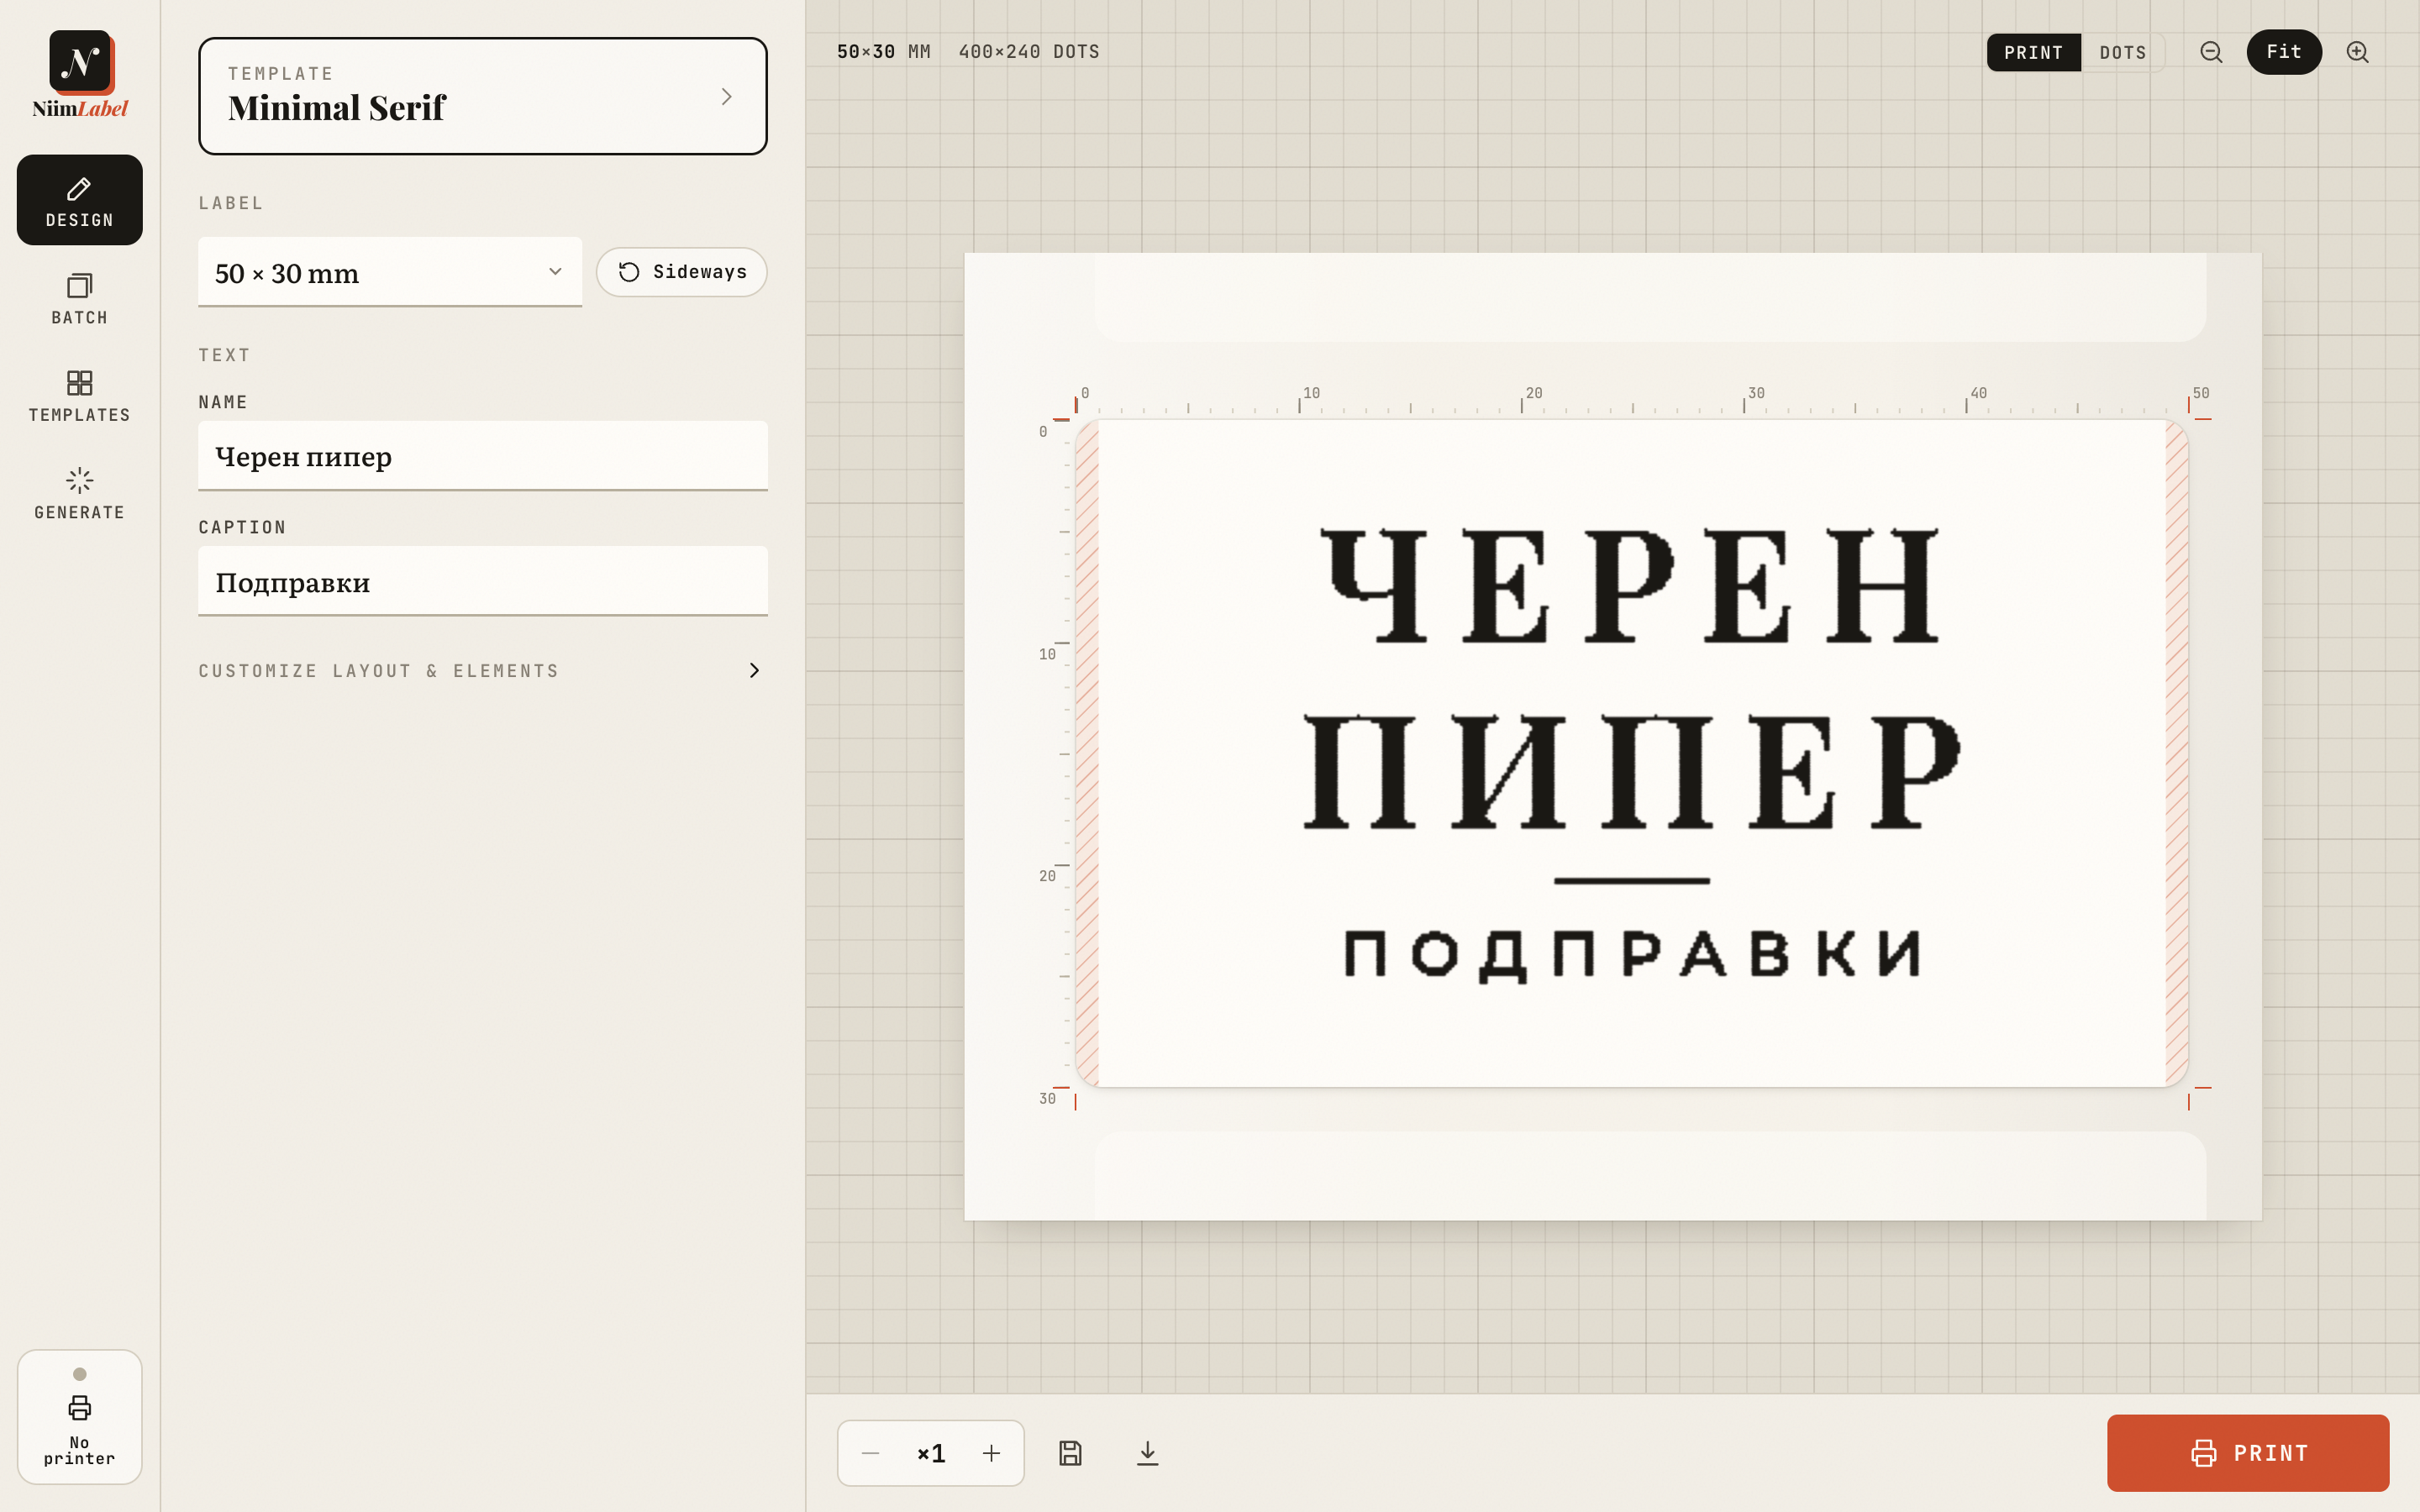
Task: Click the NiimLabel logo
Action: (x=80, y=75)
